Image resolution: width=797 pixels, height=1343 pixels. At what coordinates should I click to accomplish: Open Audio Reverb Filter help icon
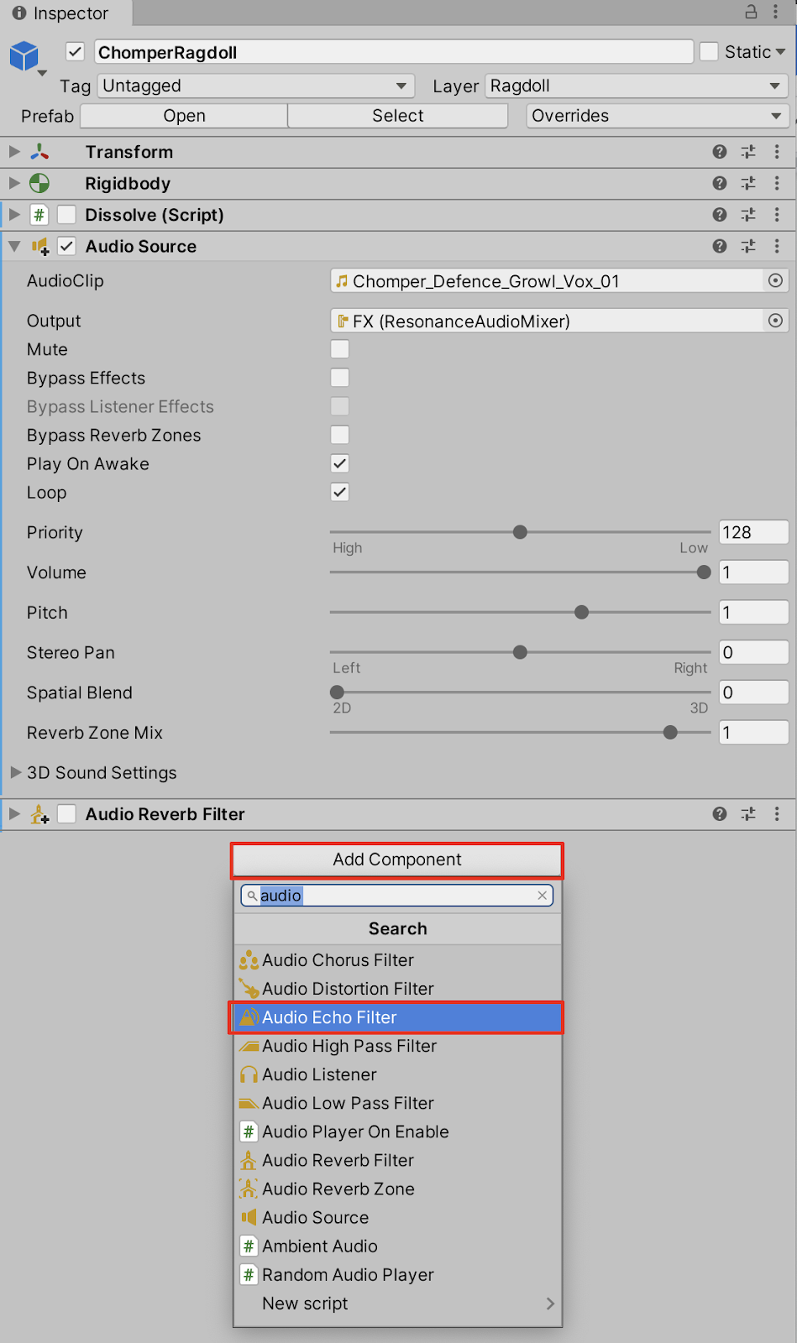tap(720, 814)
